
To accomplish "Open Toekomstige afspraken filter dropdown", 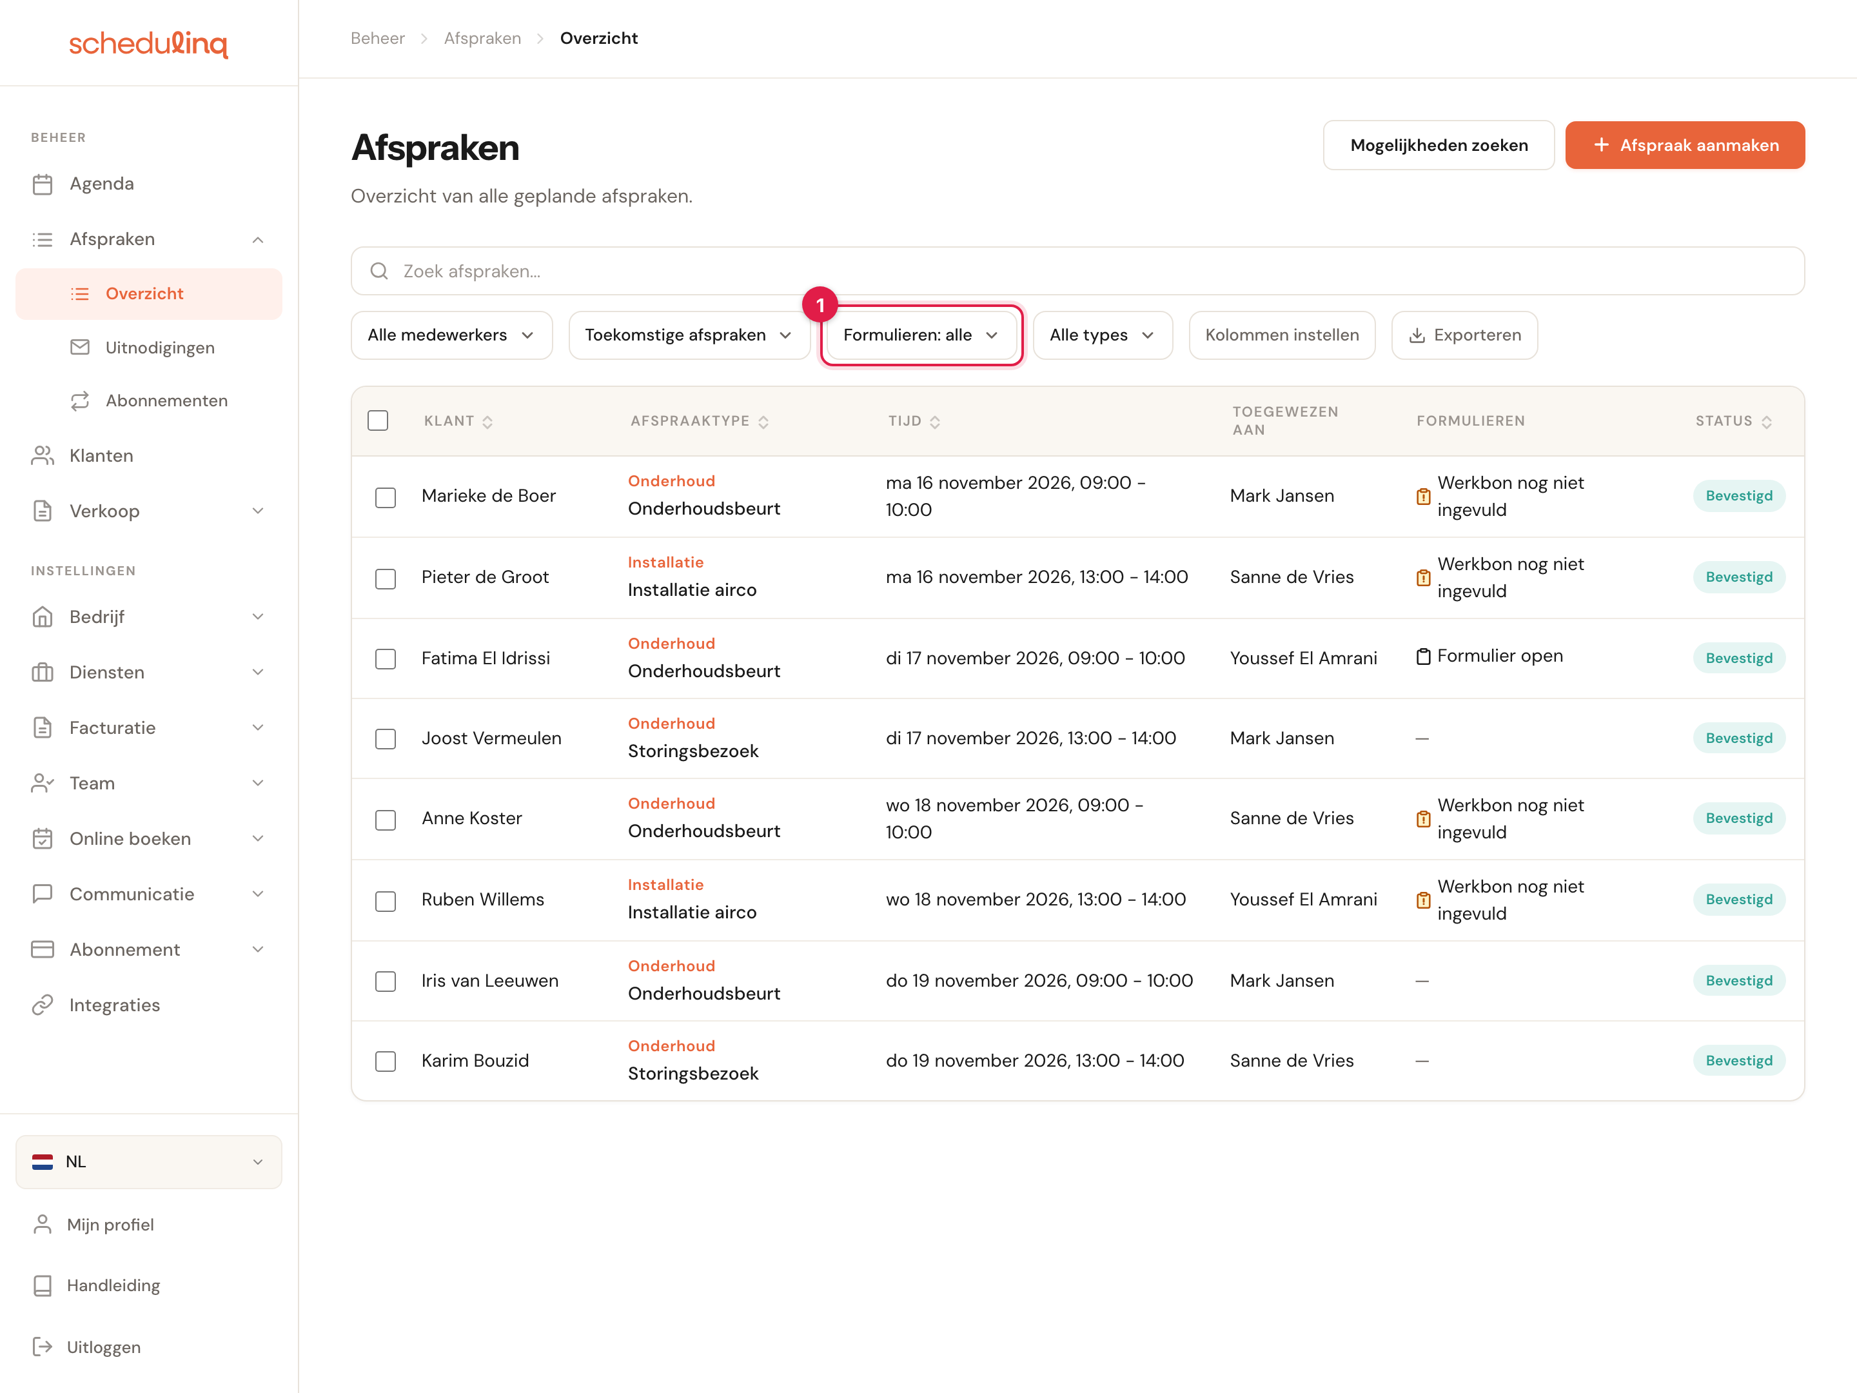I will pos(689,335).
